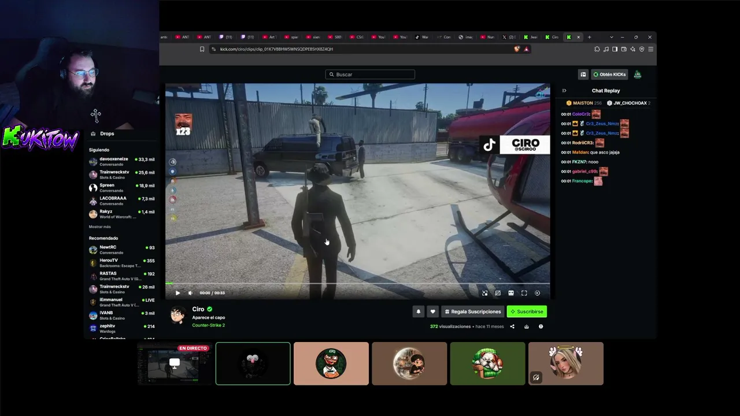This screenshot has width=740, height=416.
Task: Download the clip with the download icon
Action: click(x=526, y=326)
